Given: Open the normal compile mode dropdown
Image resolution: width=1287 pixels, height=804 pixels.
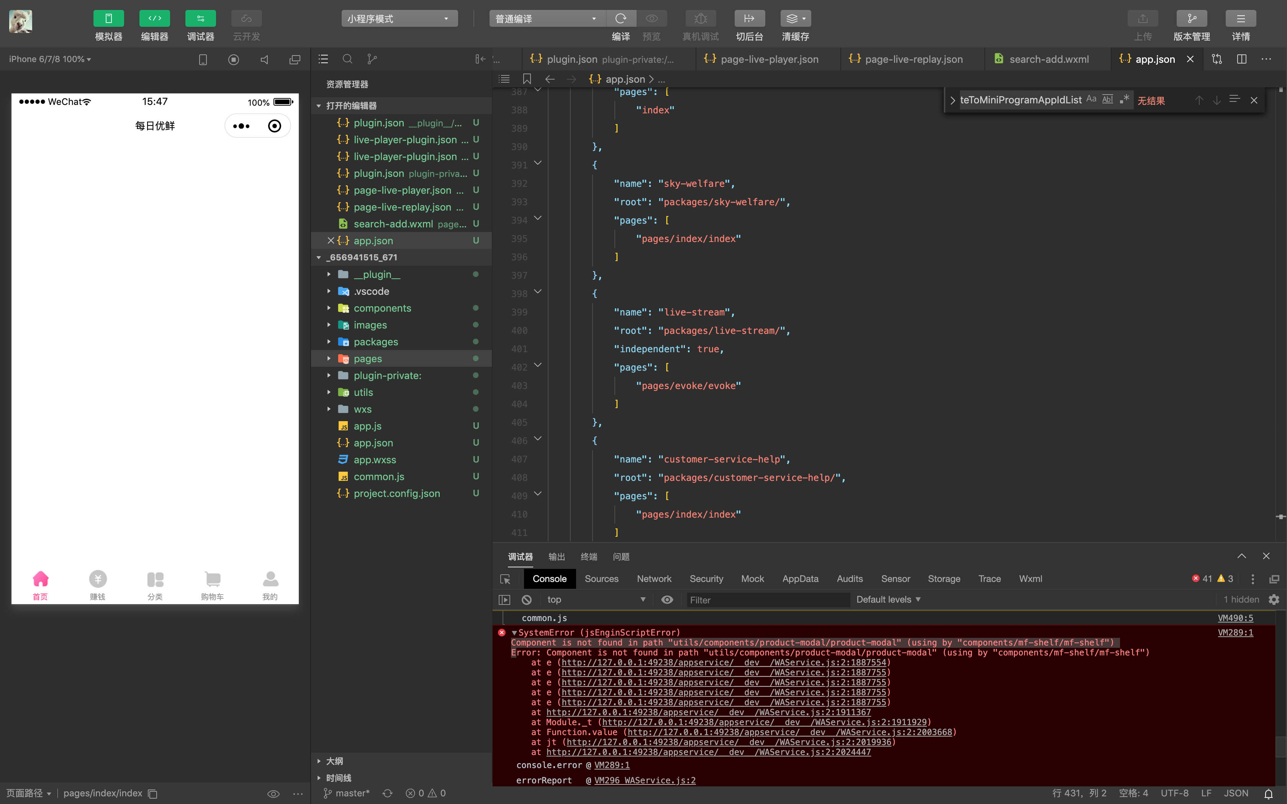Looking at the screenshot, I should [x=547, y=19].
